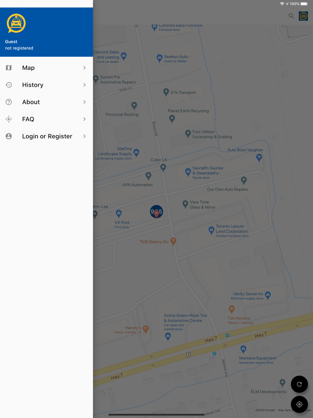Image resolution: width=313 pixels, height=418 pixels.
Task: Tap the 905 taxi location marker
Action: (x=156, y=212)
